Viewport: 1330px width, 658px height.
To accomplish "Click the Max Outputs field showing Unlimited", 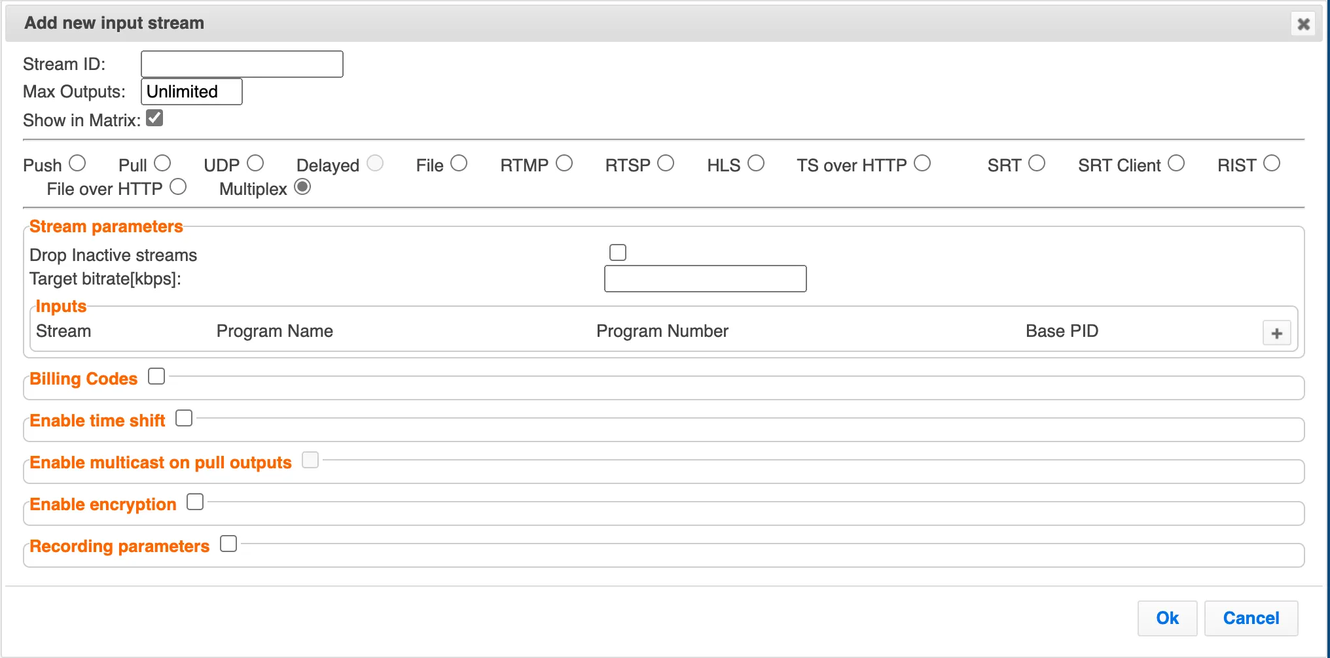I will [x=192, y=92].
